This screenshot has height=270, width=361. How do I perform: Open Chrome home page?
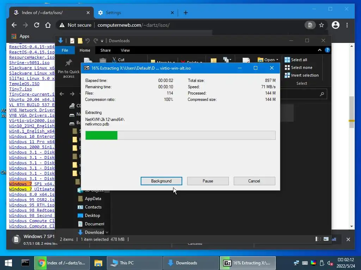click(48, 25)
